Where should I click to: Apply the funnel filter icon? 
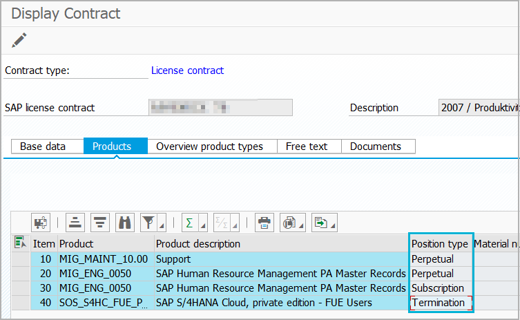click(148, 223)
